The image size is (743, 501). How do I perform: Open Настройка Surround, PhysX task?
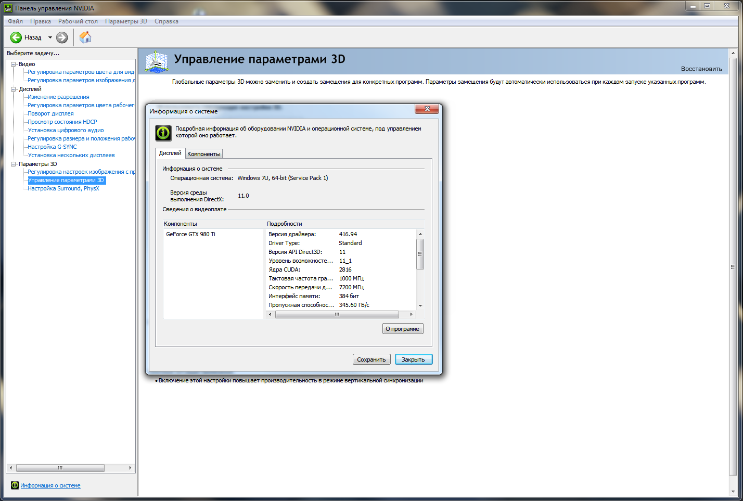click(x=63, y=188)
